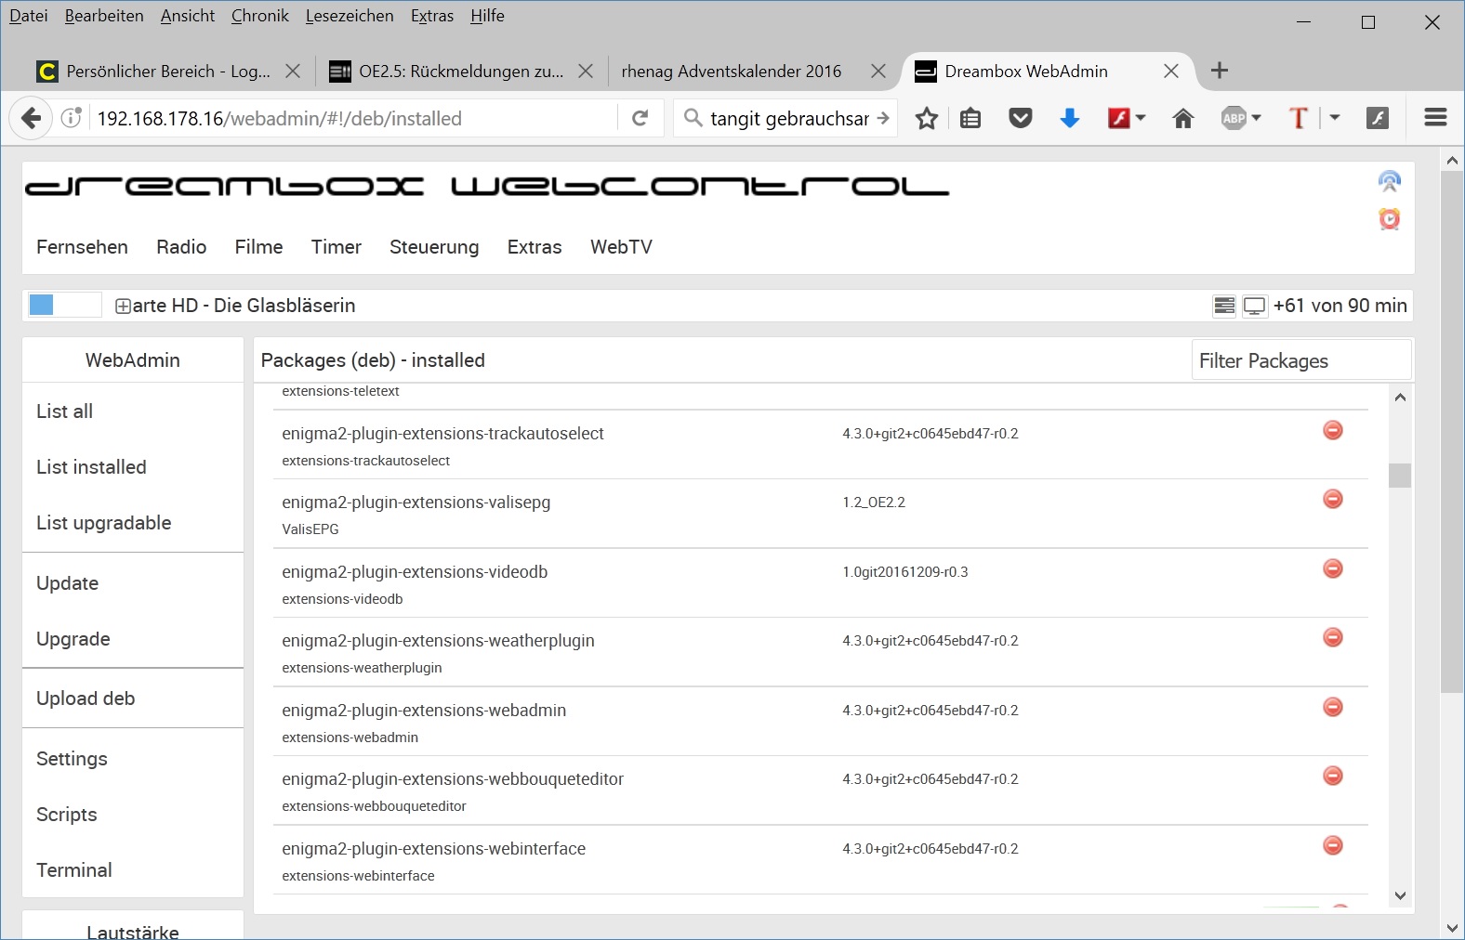Image resolution: width=1465 pixels, height=940 pixels.
Task: Switch to rhenag Adventskalender 2016 tab
Action: pos(731,72)
